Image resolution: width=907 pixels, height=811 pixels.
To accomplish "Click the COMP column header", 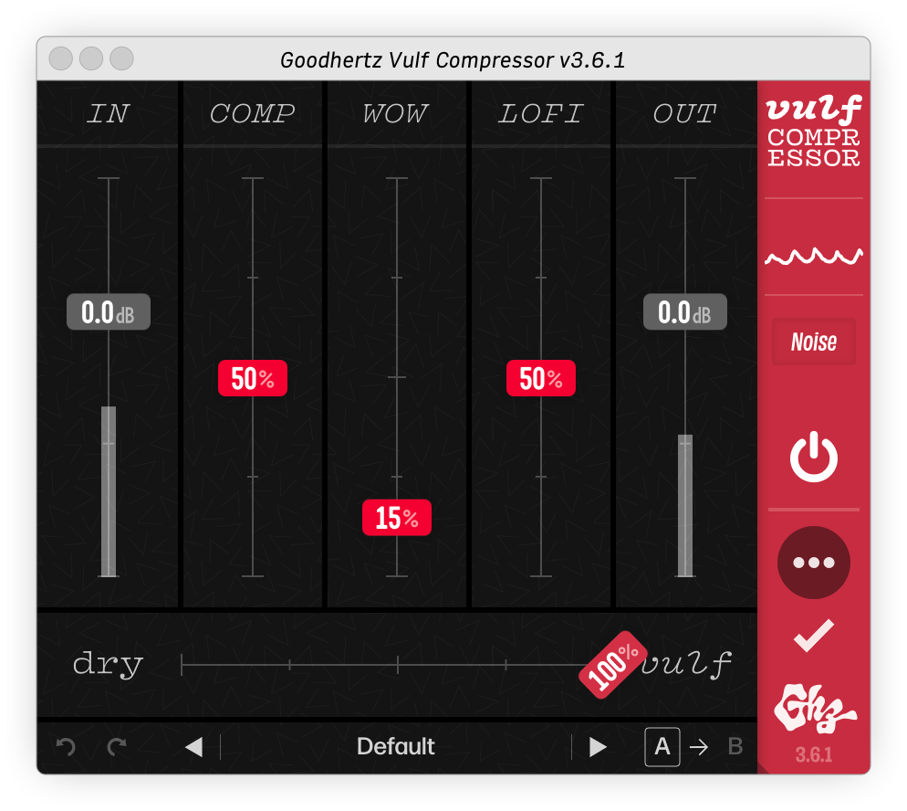I will pyautogui.click(x=252, y=113).
